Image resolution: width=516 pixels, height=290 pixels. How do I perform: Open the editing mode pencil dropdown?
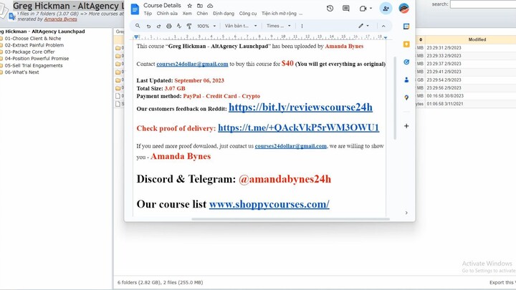tap(365, 26)
